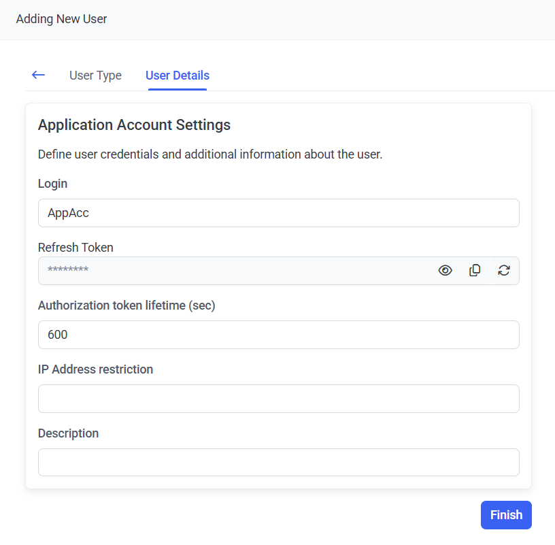Focus the Authorization token lifetime field
Screen dimensions: 555x545
tap(278, 335)
